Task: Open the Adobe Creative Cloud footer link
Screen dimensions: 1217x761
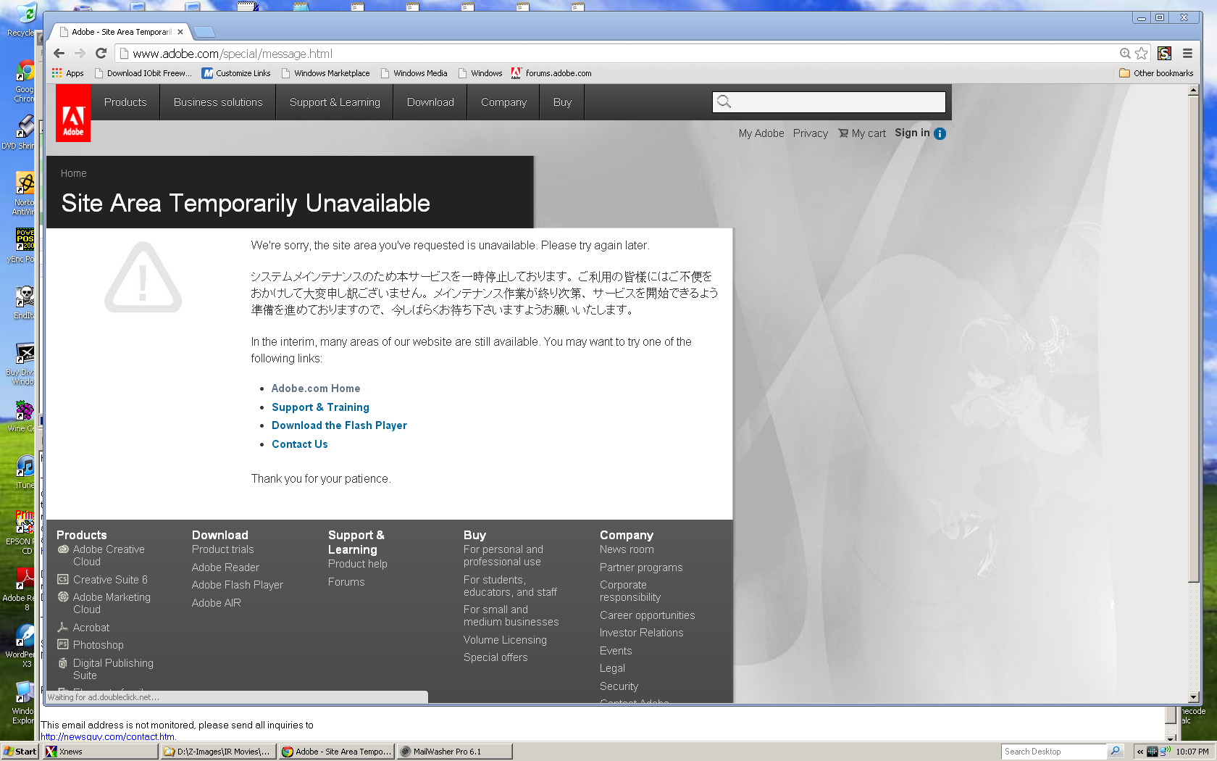Action: [108, 555]
